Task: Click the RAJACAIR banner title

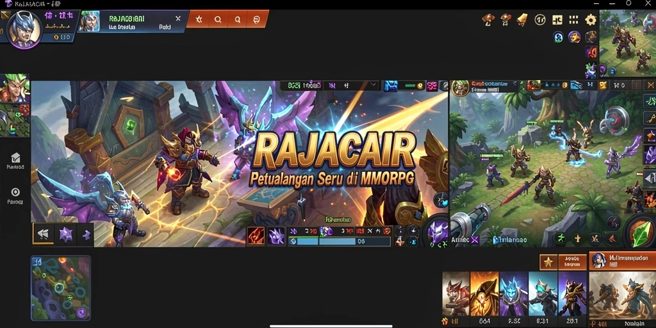Action: [x=334, y=150]
